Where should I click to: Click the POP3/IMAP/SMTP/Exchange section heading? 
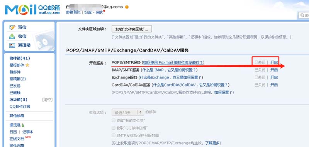click(x=127, y=50)
